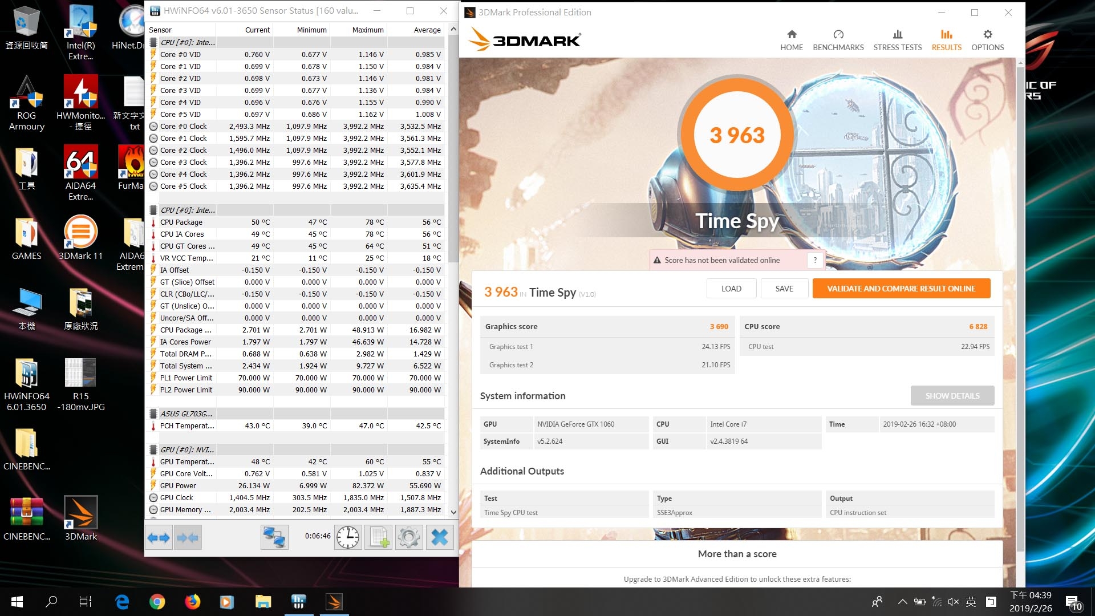Click the HWiNFO sensor list scrollbar thumb
This screenshot has height=616, width=1095.
(453, 148)
